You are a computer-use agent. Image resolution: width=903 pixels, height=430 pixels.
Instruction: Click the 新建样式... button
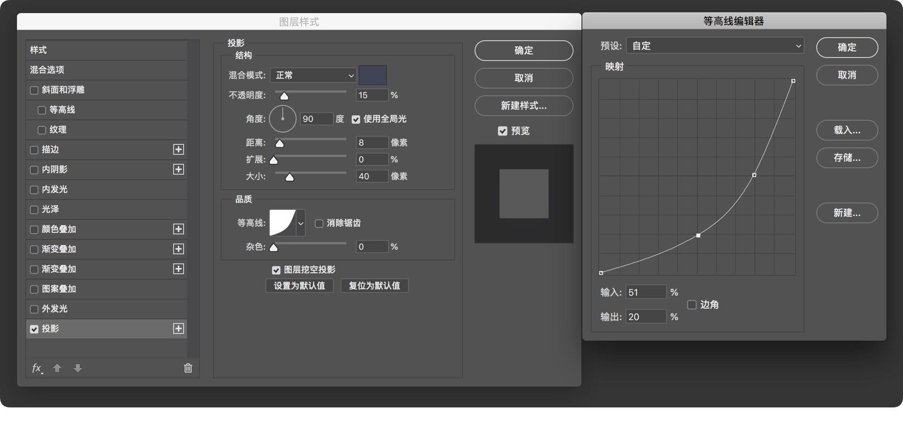coord(524,106)
